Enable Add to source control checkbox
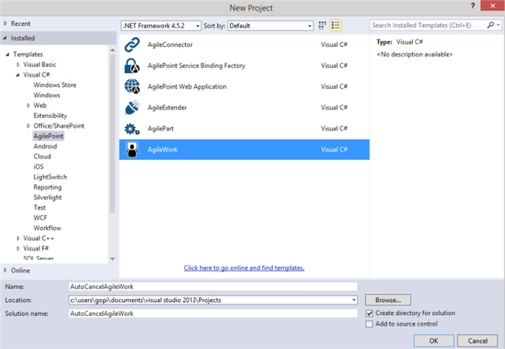Image resolution: width=505 pixels, height=349 pixels. pos(369,324)
